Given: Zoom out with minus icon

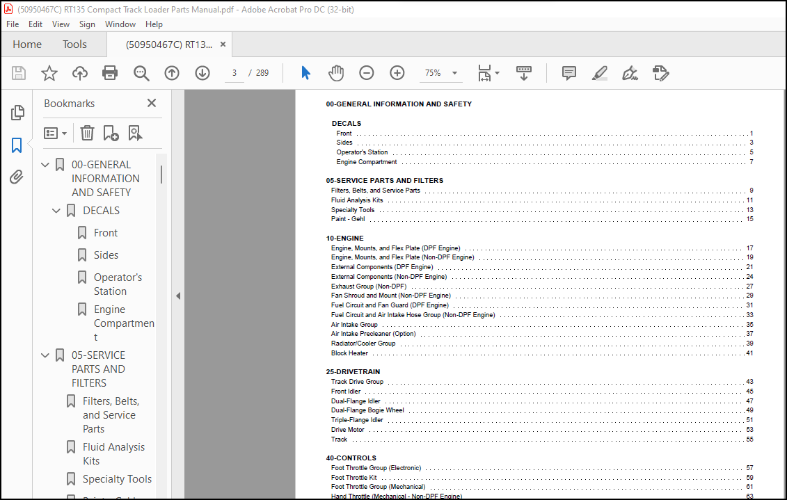Looking at the screenshot, I should pos(367,73).
